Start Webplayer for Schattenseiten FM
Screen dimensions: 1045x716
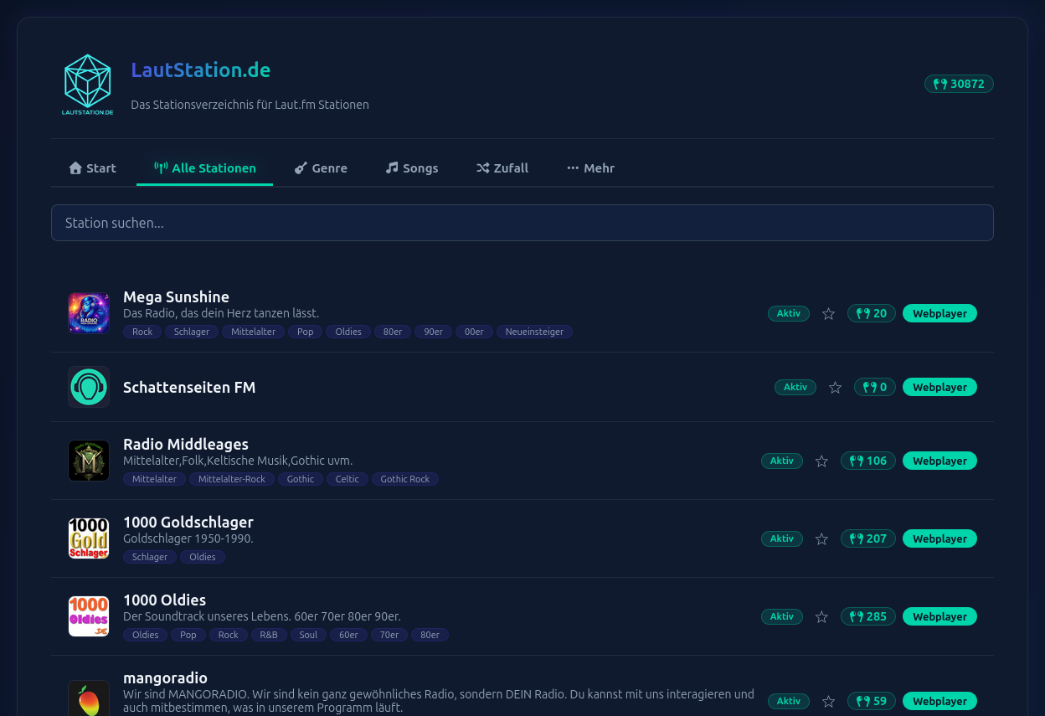point(939,387)
